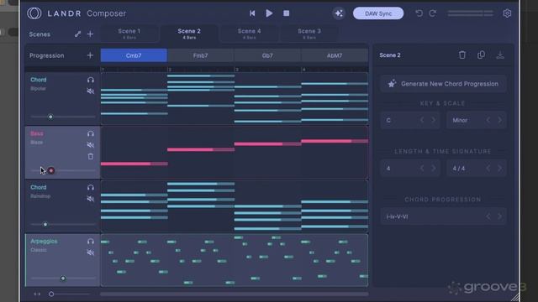The width and height of the screenshot is (538, 302).
Task: Click the Raindrop preset name
Action: [x=40, y=196]
